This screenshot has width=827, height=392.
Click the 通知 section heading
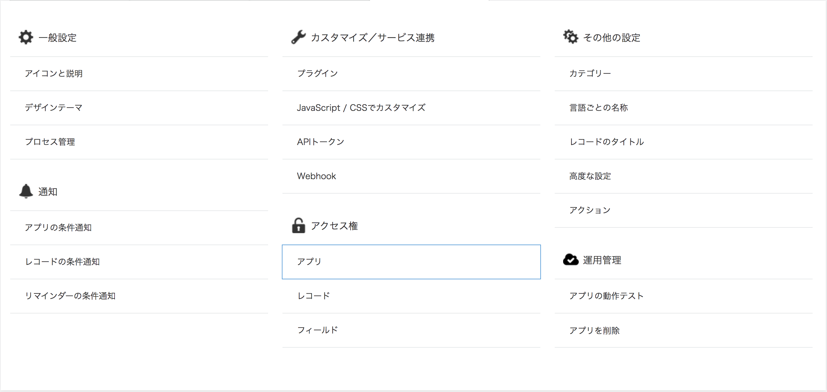pyautogui.click(x=48, y=192)
